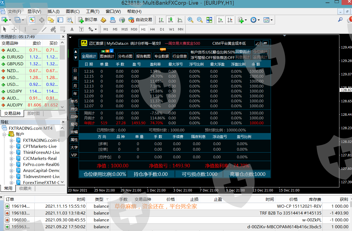Viewport: 352px width, 231px height.
Task: Open the Strategy Tester magnifier icon
Action: (70, 20)
